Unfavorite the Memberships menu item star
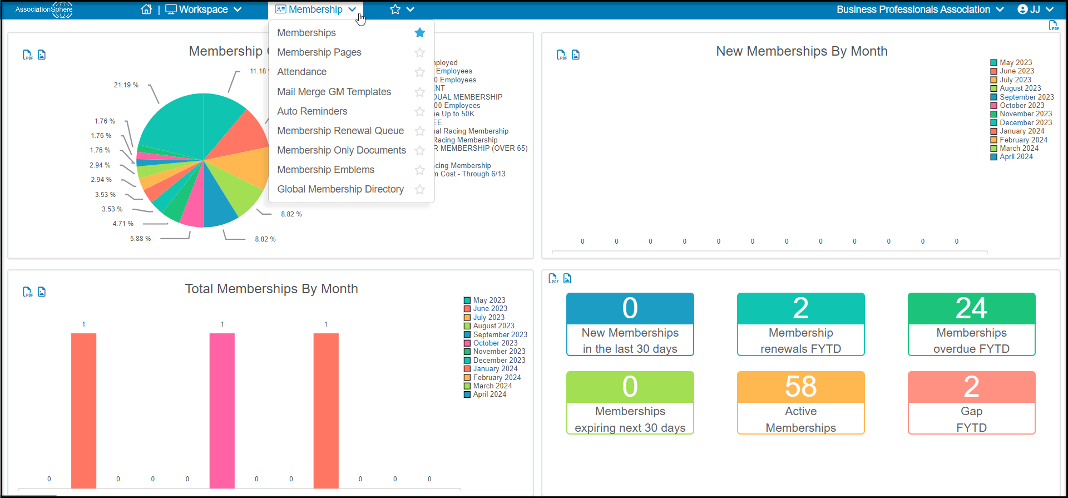 tap(420, 33)
